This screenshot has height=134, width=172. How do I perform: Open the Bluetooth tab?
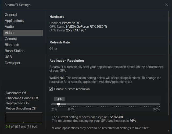point(12,45)
